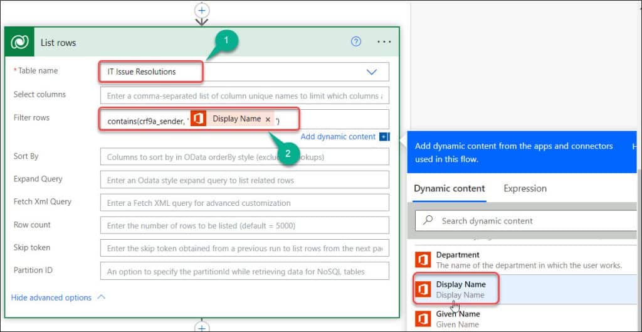Click the Display Name token in Filter rows
This screenshot has width=642, height=332.
233,119
